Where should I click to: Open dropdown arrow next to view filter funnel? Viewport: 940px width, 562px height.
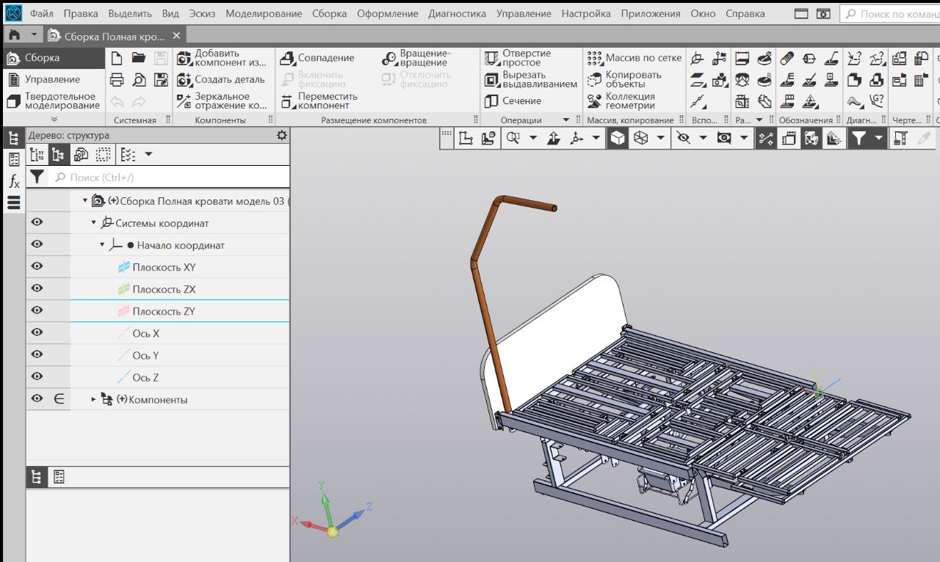point(878,138)
